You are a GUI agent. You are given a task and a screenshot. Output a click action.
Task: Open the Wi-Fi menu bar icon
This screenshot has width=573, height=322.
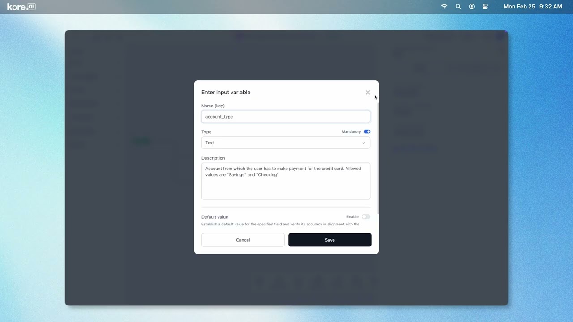pyautogui.click(x=444, y=7)
